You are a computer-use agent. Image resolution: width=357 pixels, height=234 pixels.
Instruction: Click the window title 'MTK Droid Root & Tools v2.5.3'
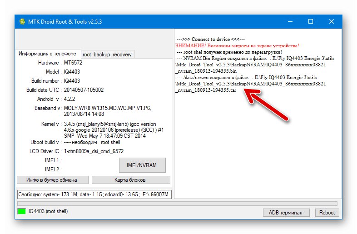[65, 22]
